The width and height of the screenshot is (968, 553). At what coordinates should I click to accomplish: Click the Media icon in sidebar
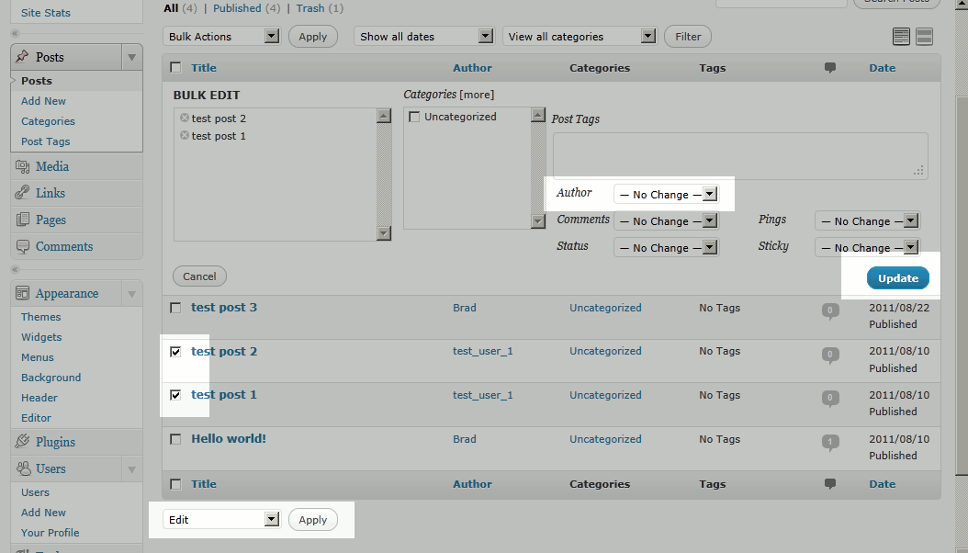tap(22, 166)
